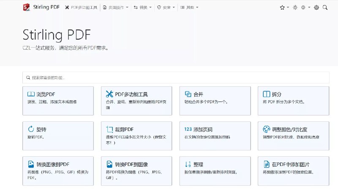The height and width of the screenshot is (190, 338).
Task: Click the 旋转 rotate icon
Action: 31,129
